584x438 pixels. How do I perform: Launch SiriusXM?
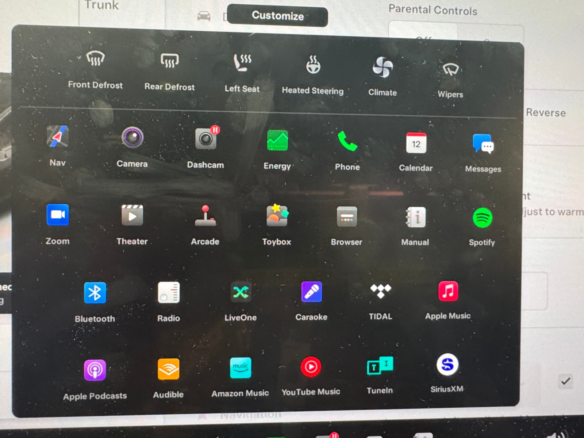[x=447, y=373]
